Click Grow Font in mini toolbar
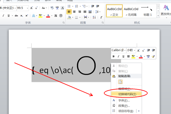Screen dimensions: 171x114 click(x=139, y=50)
